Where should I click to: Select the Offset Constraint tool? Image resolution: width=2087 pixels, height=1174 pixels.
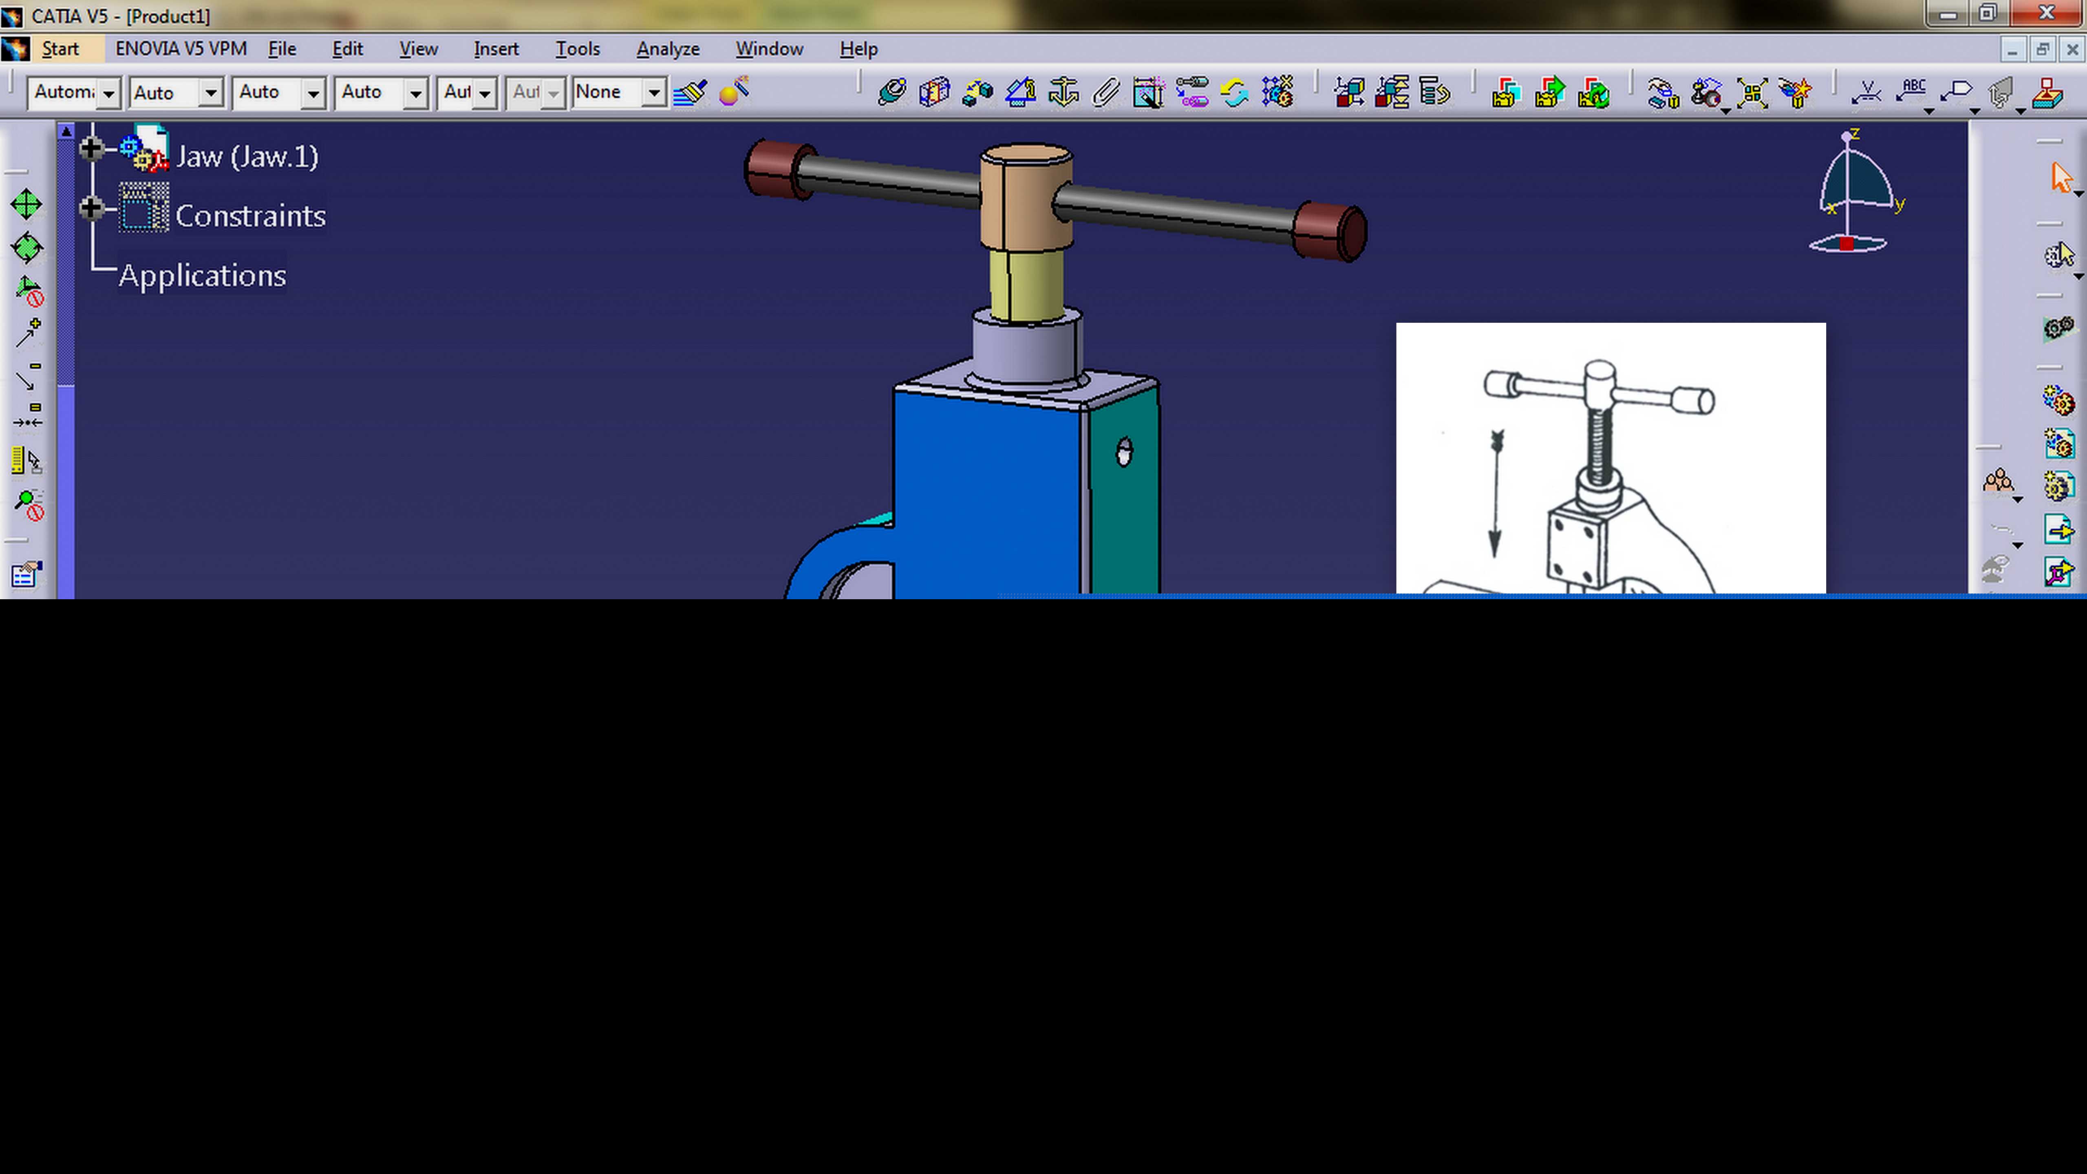977,93
